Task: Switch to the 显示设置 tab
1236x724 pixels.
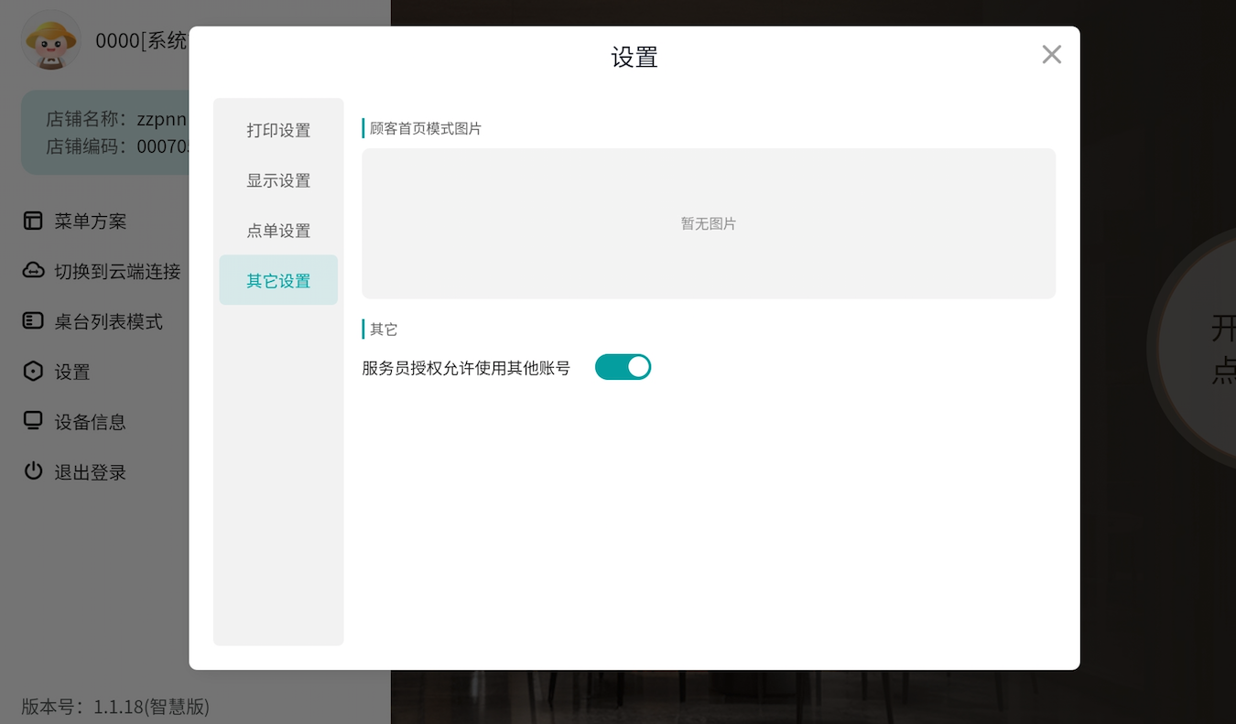Action: click(x=278, y=180)
